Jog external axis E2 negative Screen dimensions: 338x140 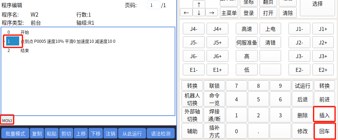(299, 70)
